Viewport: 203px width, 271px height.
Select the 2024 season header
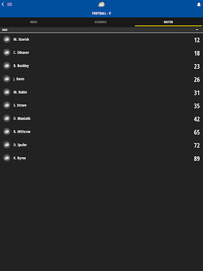pos(101,30)
